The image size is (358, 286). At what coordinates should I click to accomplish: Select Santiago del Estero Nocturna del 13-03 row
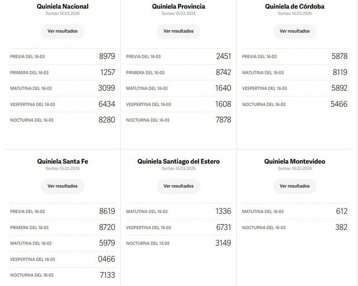178,243
